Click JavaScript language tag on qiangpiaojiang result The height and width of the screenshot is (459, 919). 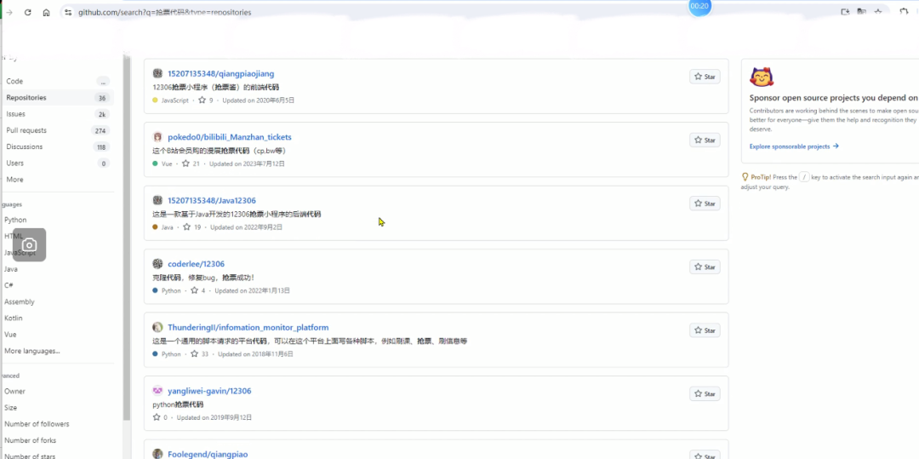pos(170,100)
